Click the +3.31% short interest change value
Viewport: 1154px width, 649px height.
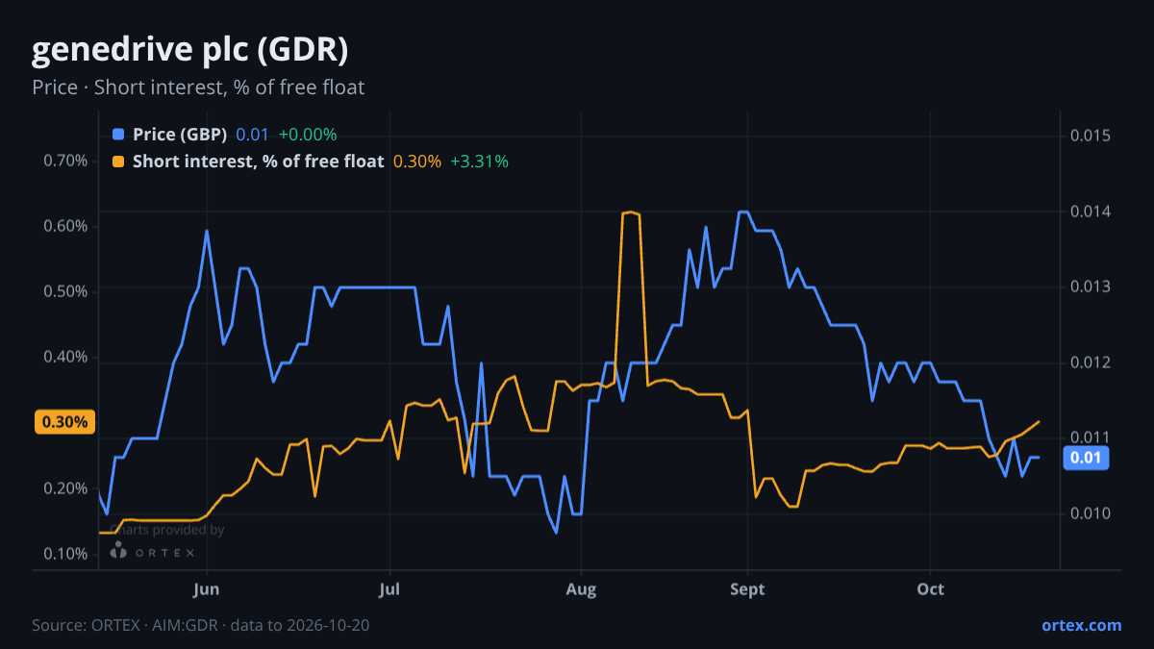479,162
